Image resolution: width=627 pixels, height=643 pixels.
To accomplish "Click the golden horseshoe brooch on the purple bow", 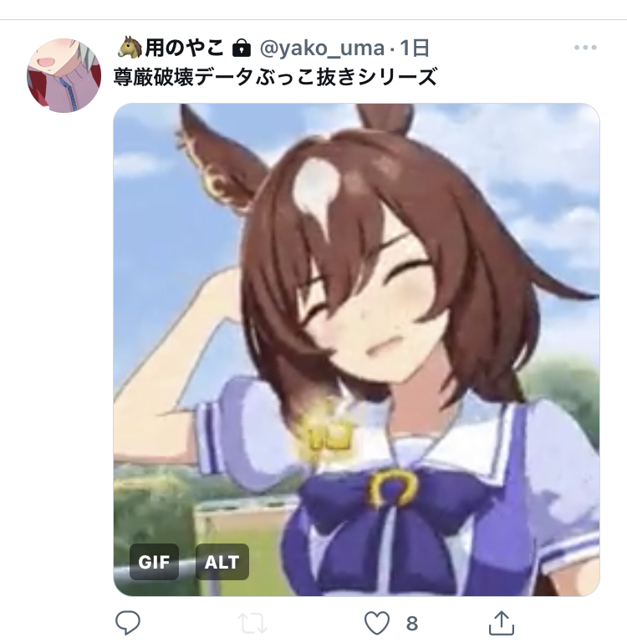I will [x=392, y=488].
